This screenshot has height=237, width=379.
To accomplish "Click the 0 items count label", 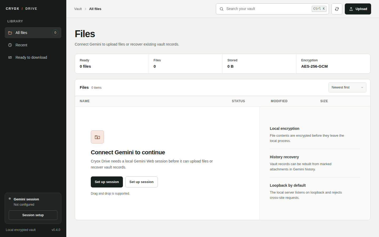I will pyautogui.click(x=96, y=88).
